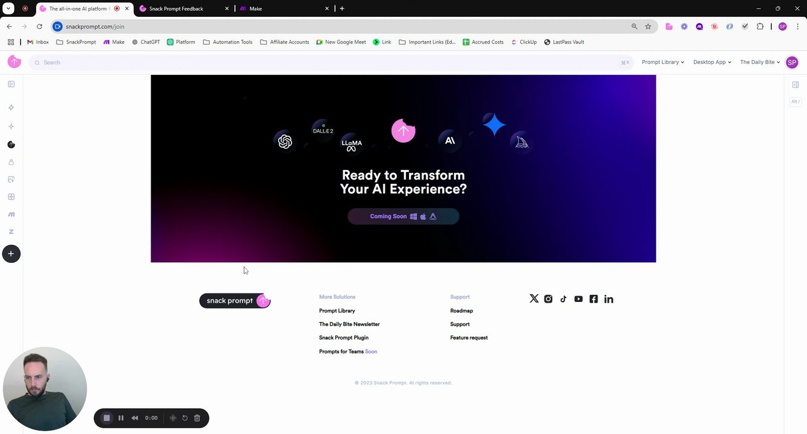
Task: Open the person-shaped sidebar icon
Action: pyautogui.click(x=11, y=162)
